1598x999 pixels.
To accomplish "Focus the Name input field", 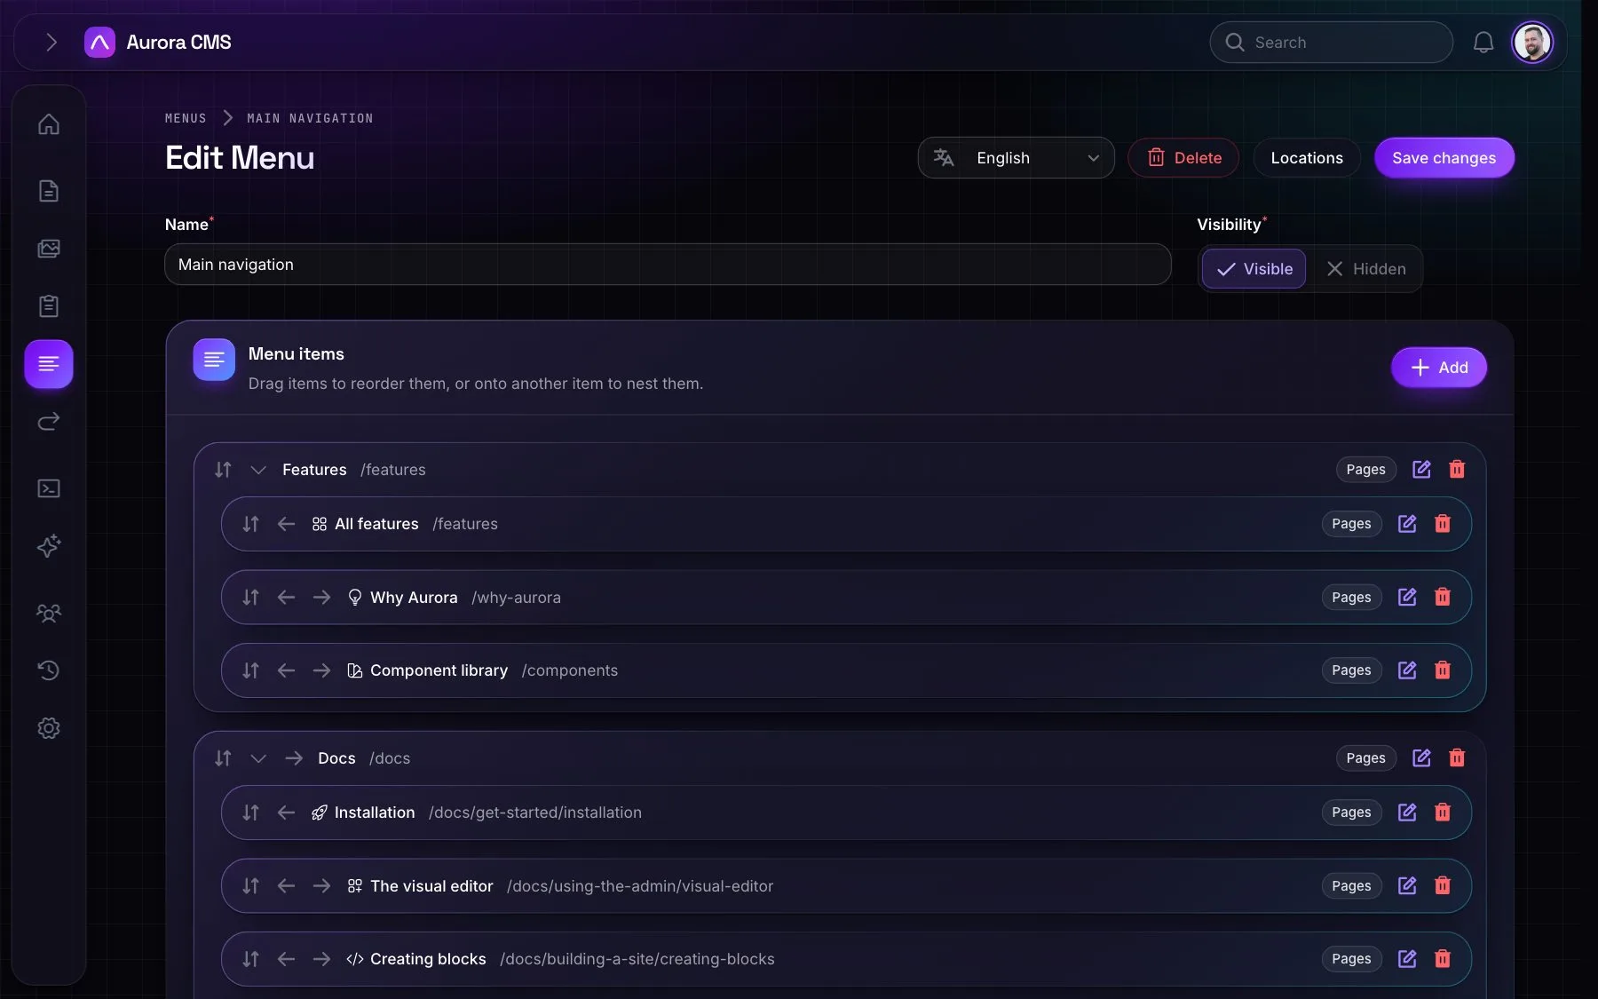I will pos(668,265).
